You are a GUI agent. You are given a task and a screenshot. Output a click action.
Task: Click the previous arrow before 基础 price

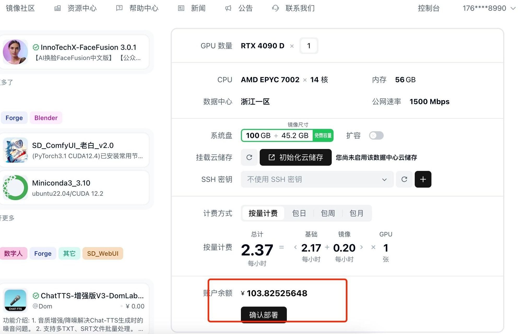click(295, 247)
